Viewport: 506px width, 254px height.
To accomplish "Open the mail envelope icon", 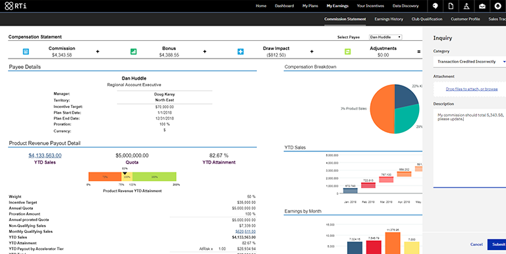I will tap(482, 6).
